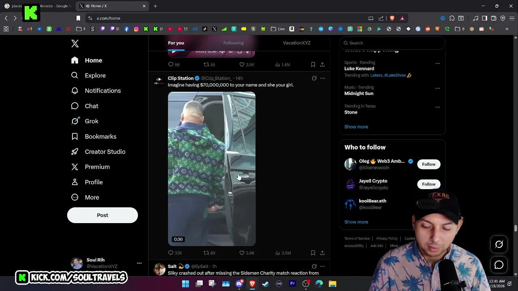Image resolution: width=518 pixels, height=291 pixels.
Task: Repost the post with 55 reposts
Action: click(x=209, y=65)
